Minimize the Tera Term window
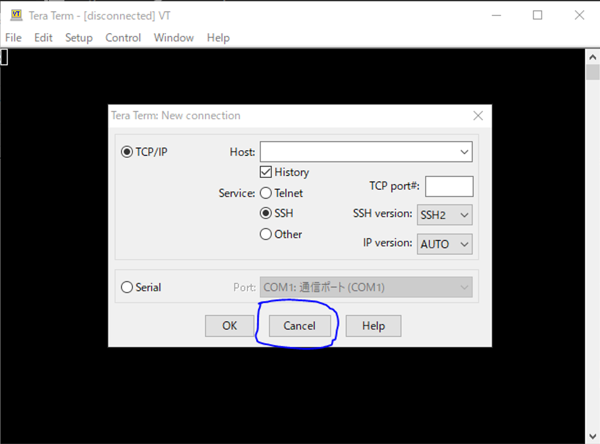The width and height of the screenshot is (600, 444). [x=495, y=15]
